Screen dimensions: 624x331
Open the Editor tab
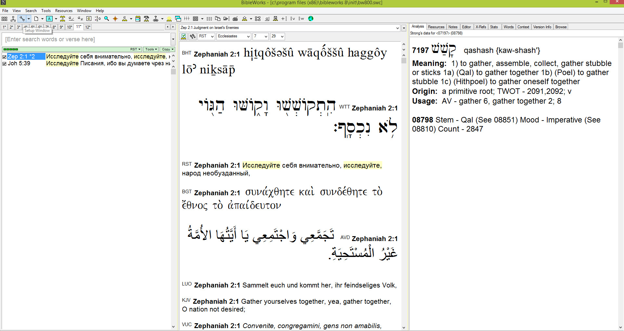coord(466,27)
